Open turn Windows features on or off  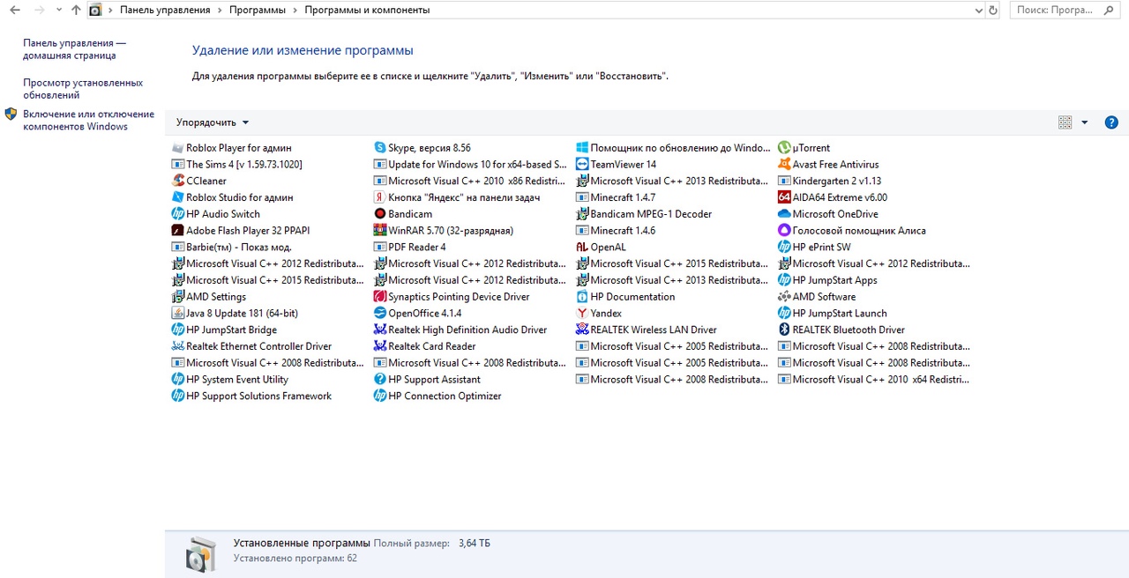[x=88, y=121]
